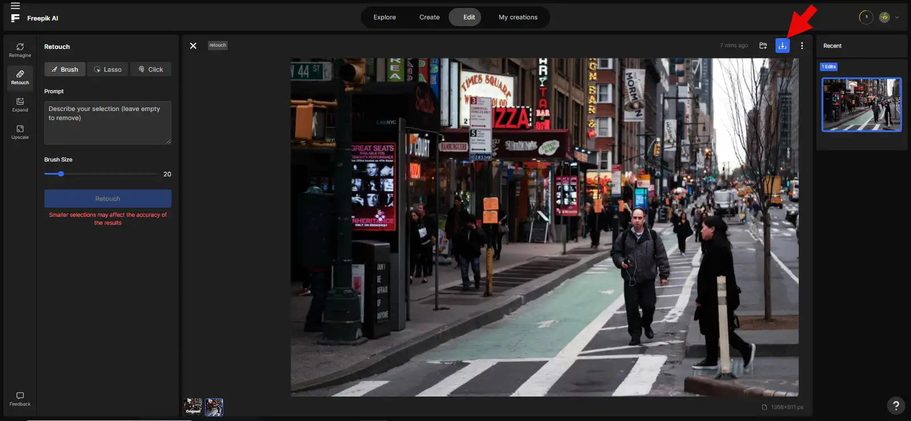This screenshot has width=911, height=421.
Task: Open the help question mark button
Action: pyautogui.click(x=896, y=405)
